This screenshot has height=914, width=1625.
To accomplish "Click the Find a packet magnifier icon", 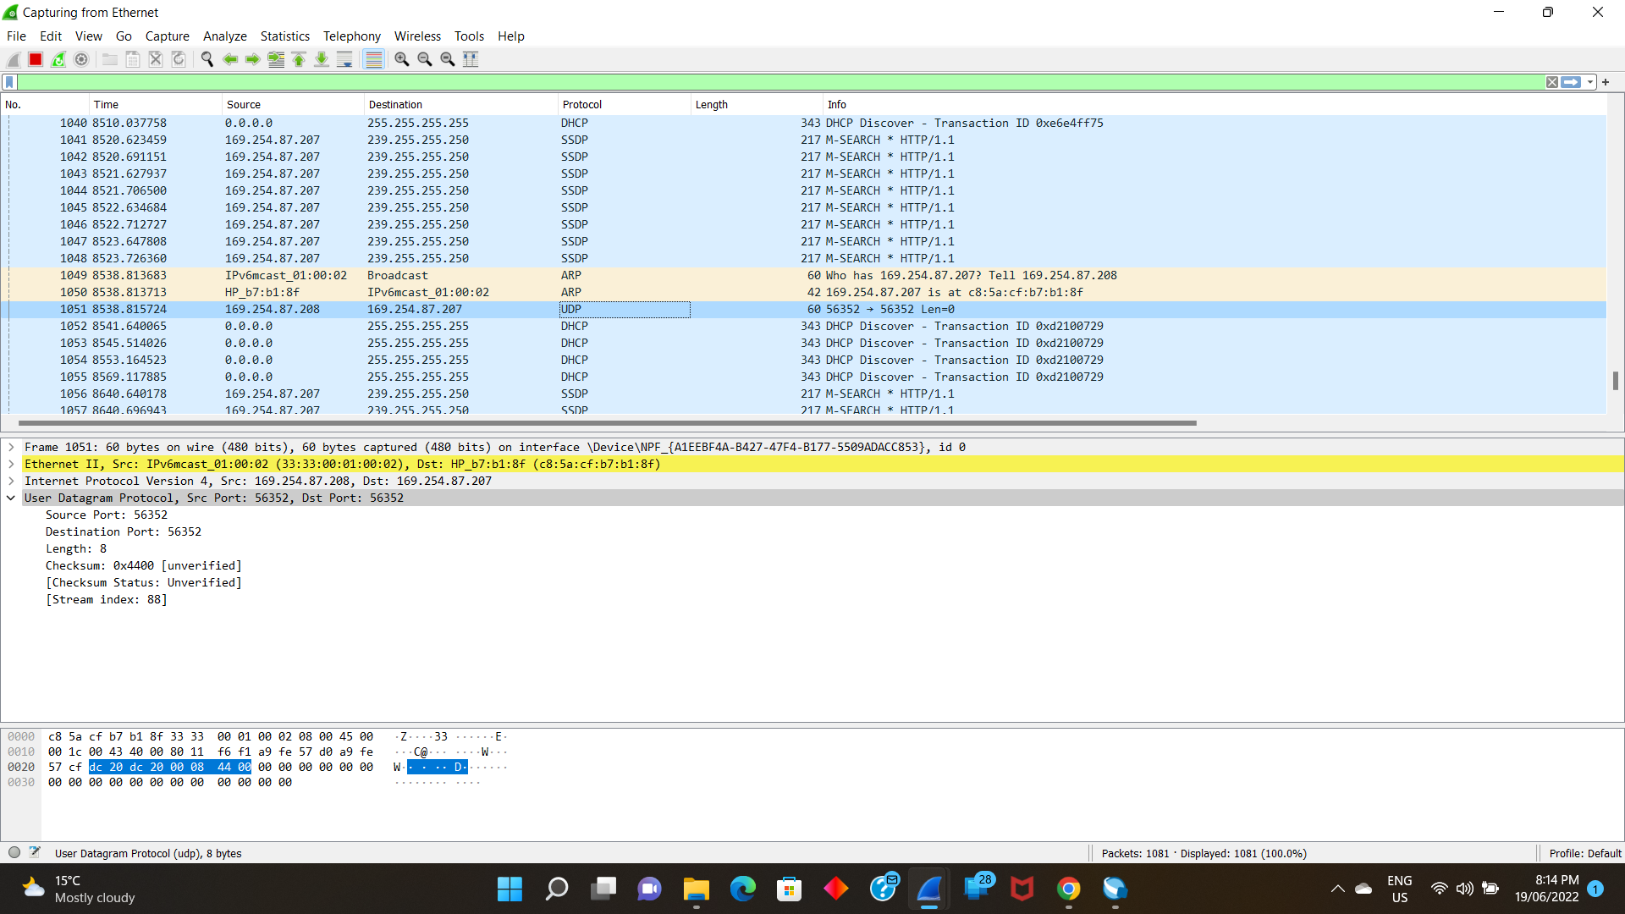I will pos(207,59).
